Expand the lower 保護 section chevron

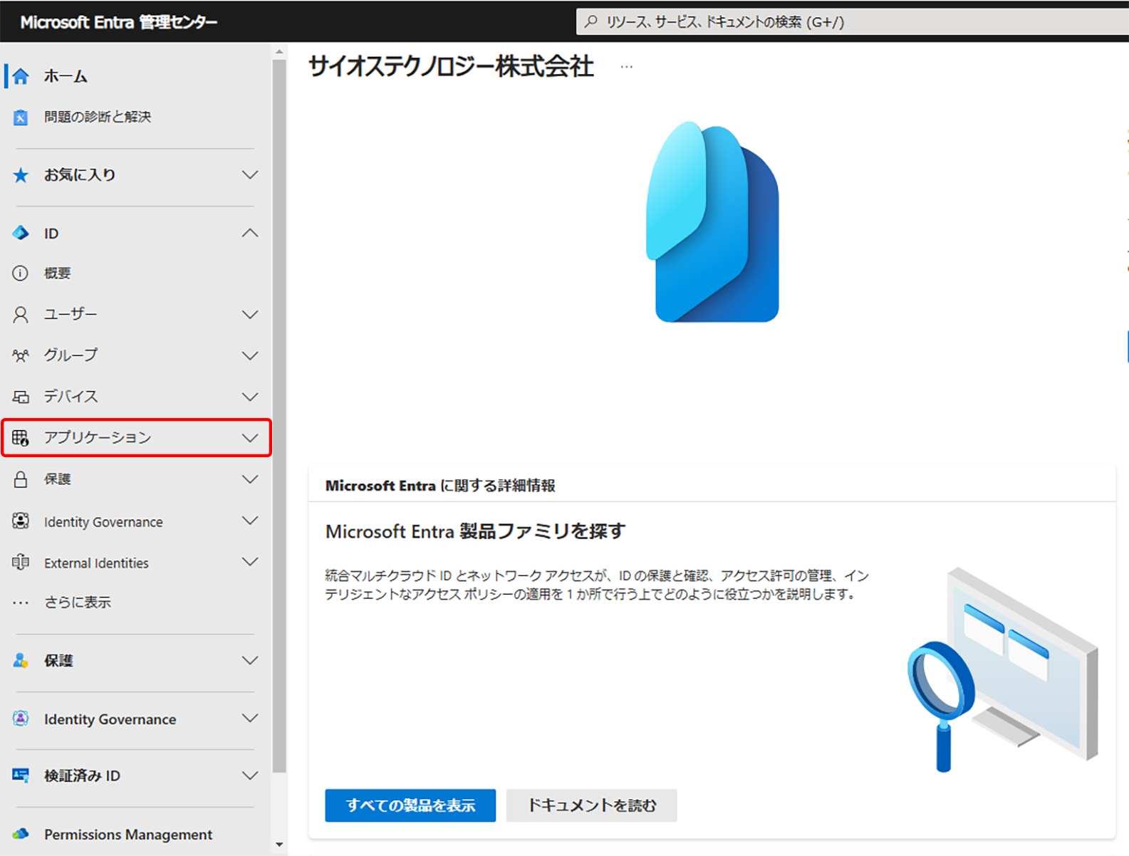(x=250, y=661)
